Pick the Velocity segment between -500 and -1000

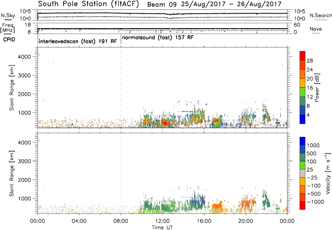(303, 197)
